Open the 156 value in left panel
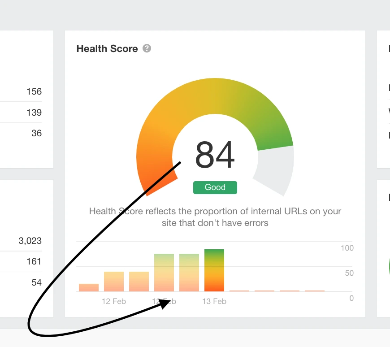 click(34, 91)
